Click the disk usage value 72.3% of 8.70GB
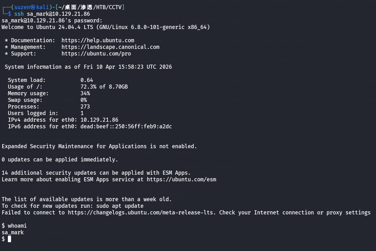376x251 pixels. pos(104,87)
